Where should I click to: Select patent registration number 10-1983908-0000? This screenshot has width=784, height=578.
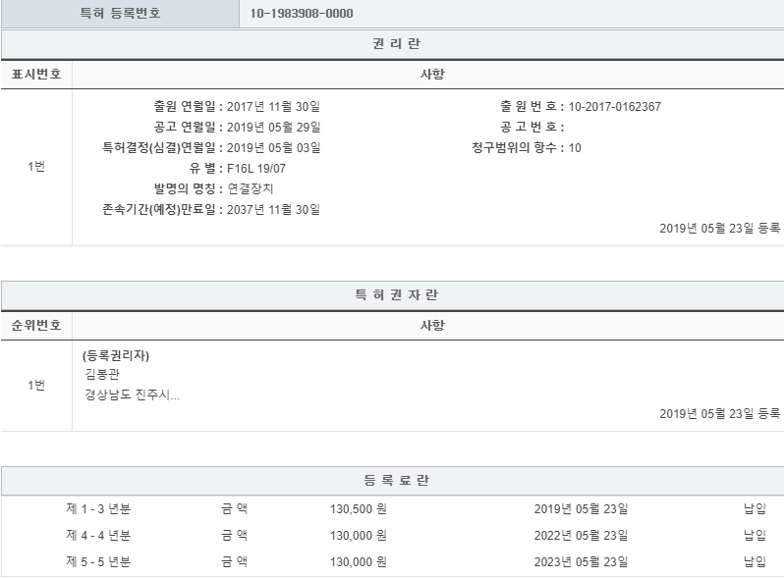[x=302, y=14]
